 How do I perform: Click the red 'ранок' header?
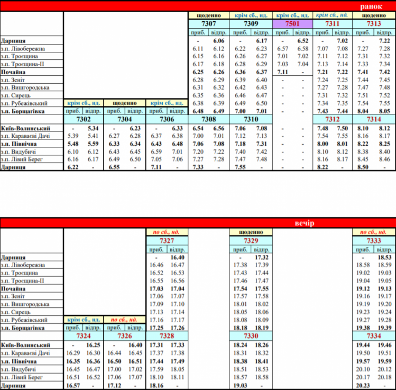pos(371,6)
